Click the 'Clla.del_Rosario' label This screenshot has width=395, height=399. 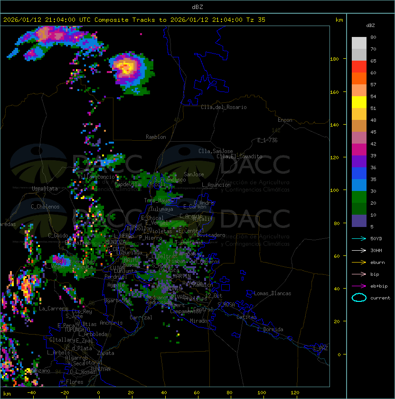point(224,107)
